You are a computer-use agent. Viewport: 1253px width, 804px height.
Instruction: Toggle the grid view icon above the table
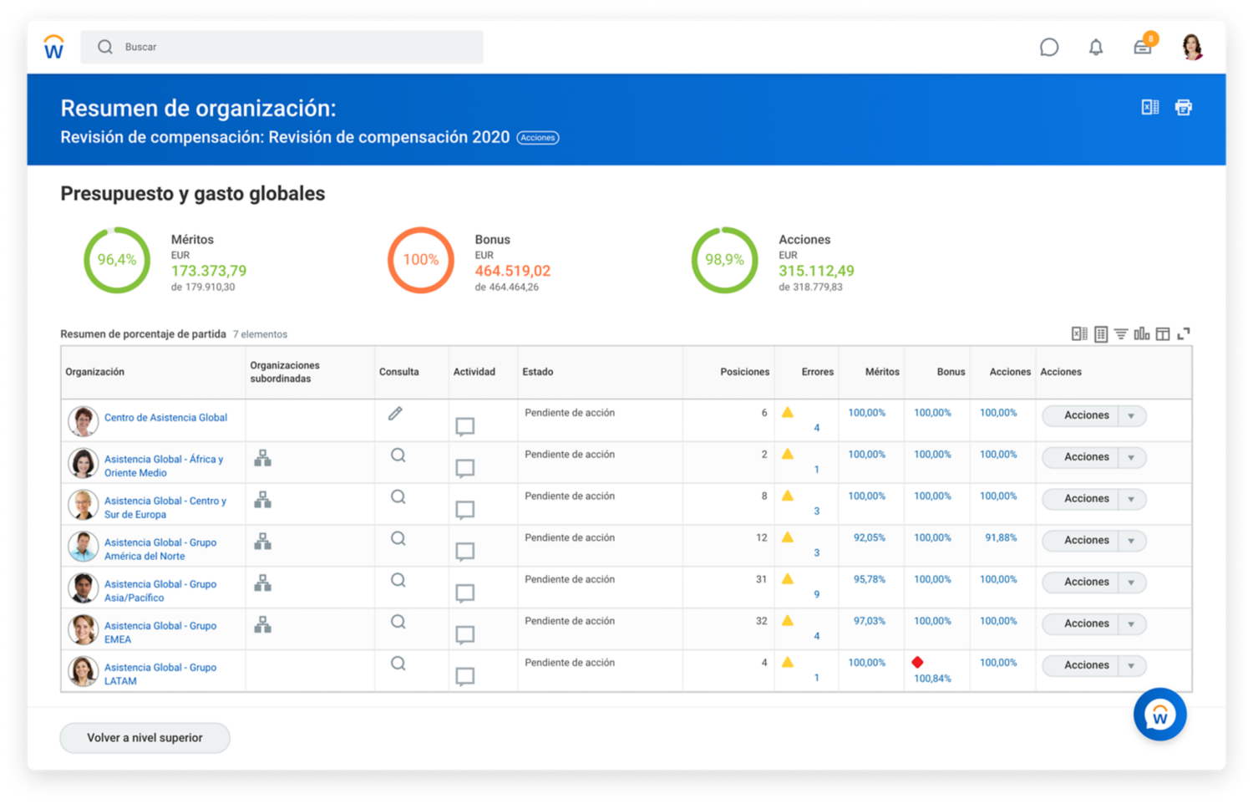pos(1100,333)
